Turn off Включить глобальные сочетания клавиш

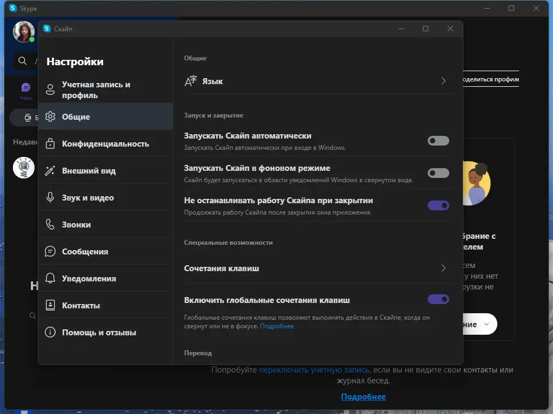point(438,299)
